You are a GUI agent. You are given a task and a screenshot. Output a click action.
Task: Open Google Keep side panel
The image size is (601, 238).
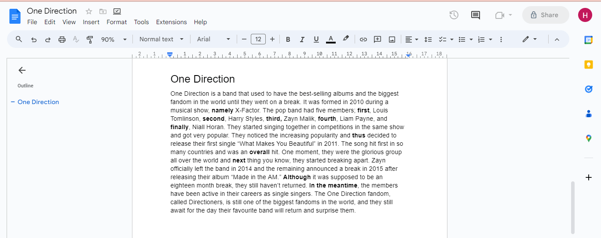point(589,65)
